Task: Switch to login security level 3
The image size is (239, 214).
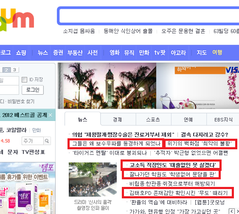Action: pos(14,70)
